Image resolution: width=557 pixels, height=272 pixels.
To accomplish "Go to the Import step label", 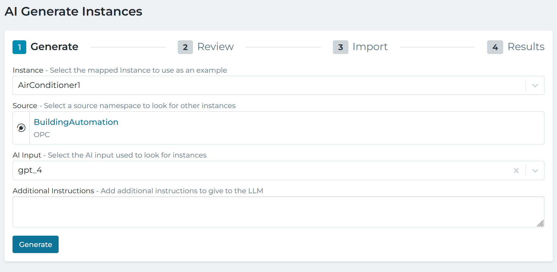I will (x=370, y=47).
